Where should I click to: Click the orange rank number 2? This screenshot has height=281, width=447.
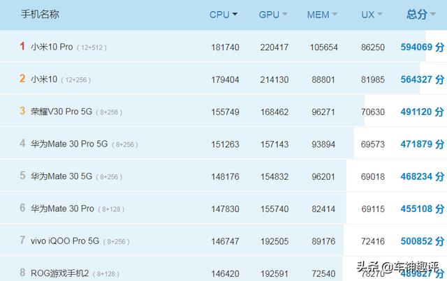[x=22, y=79]
